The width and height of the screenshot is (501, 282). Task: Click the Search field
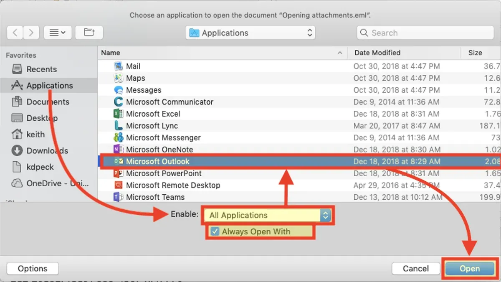426,33
